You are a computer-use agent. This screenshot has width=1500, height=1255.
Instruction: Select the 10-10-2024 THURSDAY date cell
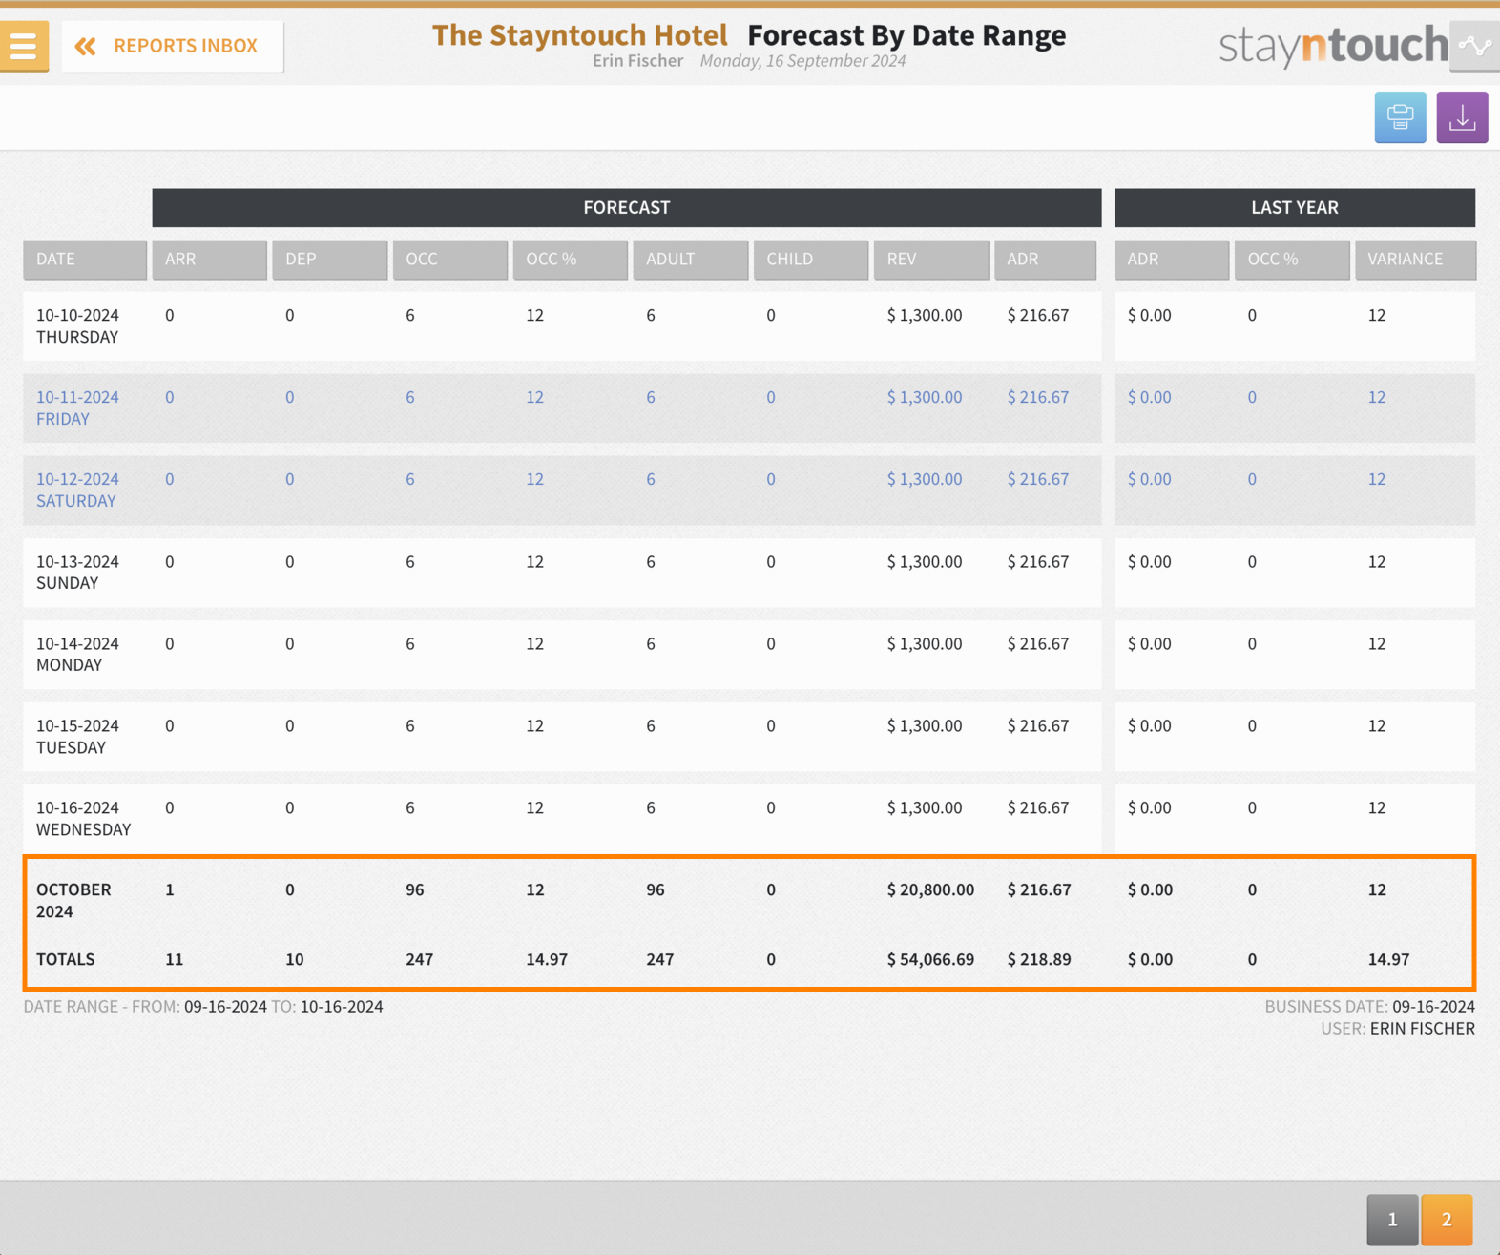77,325
